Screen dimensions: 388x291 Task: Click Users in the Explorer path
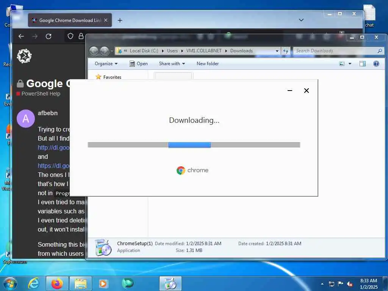click(x=172, y=51)
